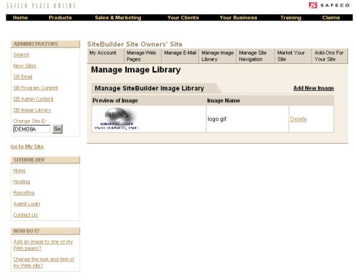This screenshot has width=356, height=278.
Task: Open 'Change the look and feel' help link
Action: point(43,262)
